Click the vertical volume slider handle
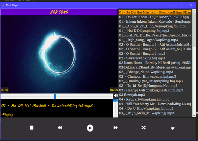Viewport: 198px width, 141px height. (115, 100)
